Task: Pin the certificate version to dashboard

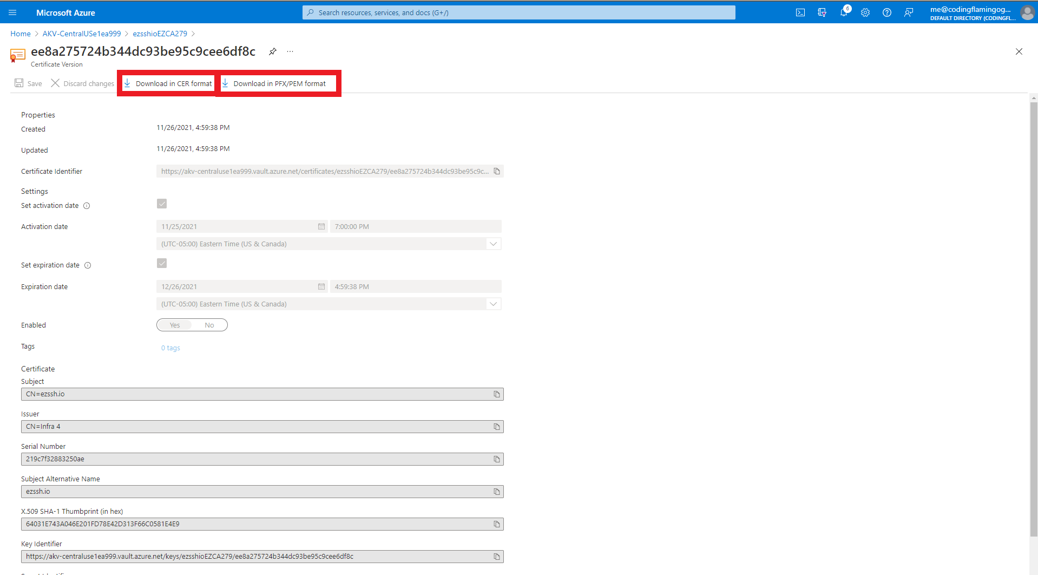Action: coord(273,51)
